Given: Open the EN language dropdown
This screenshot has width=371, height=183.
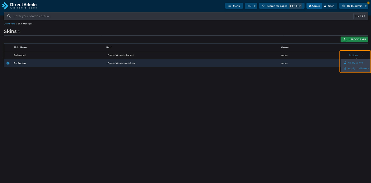Looking at the screenshot, I should tap(251, 6).
